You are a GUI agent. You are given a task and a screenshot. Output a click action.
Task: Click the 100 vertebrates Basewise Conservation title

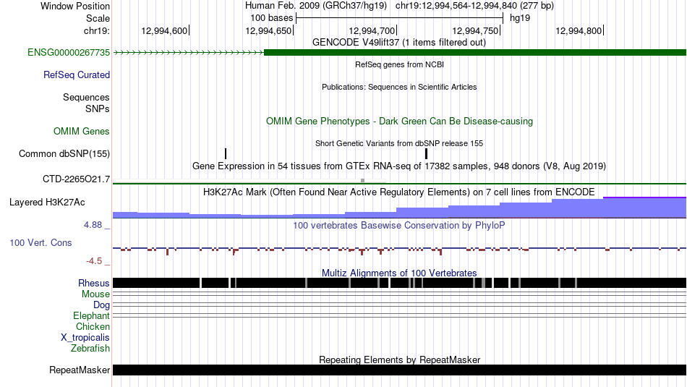click(x=399, y=225)
